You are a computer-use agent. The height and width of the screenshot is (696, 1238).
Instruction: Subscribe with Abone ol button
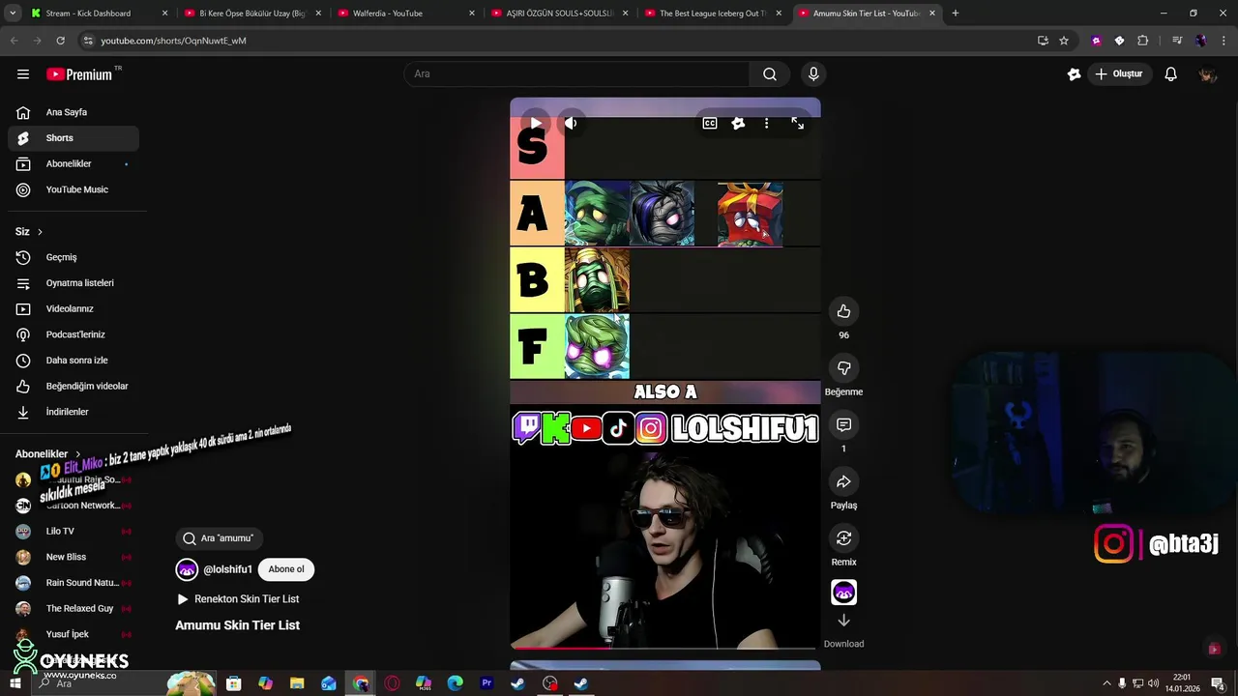(x=286, y=569)
